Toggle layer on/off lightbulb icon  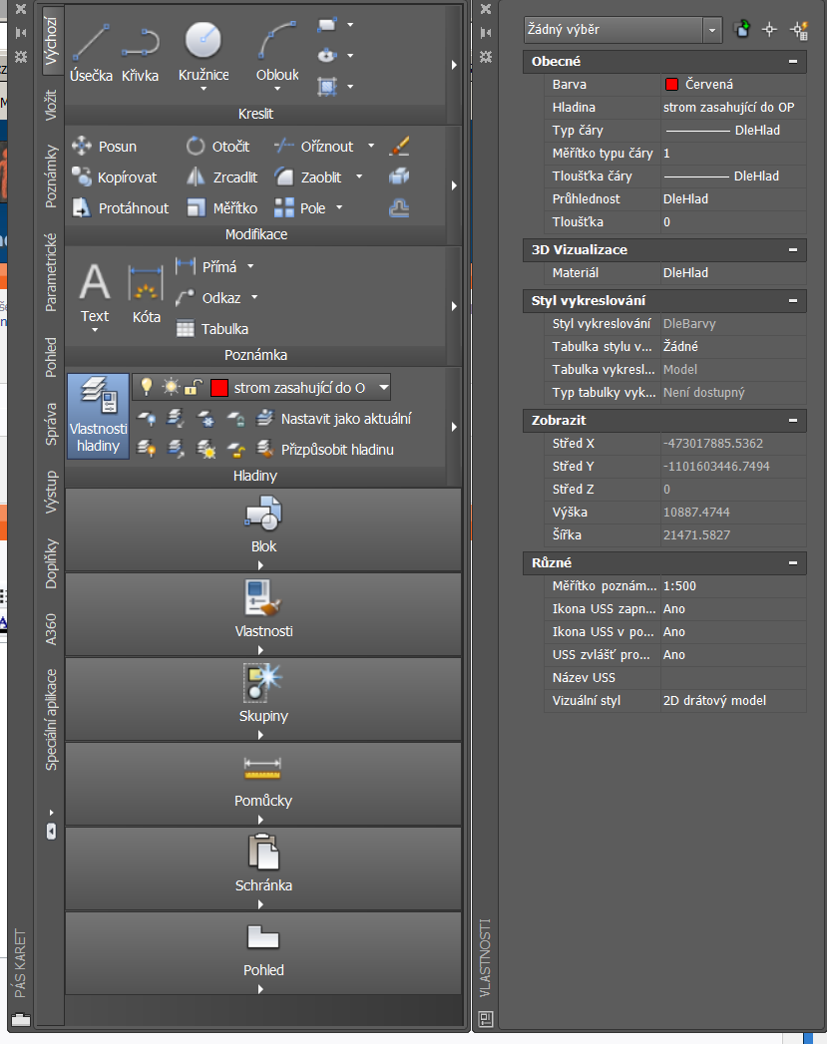[x=146, y=387]
